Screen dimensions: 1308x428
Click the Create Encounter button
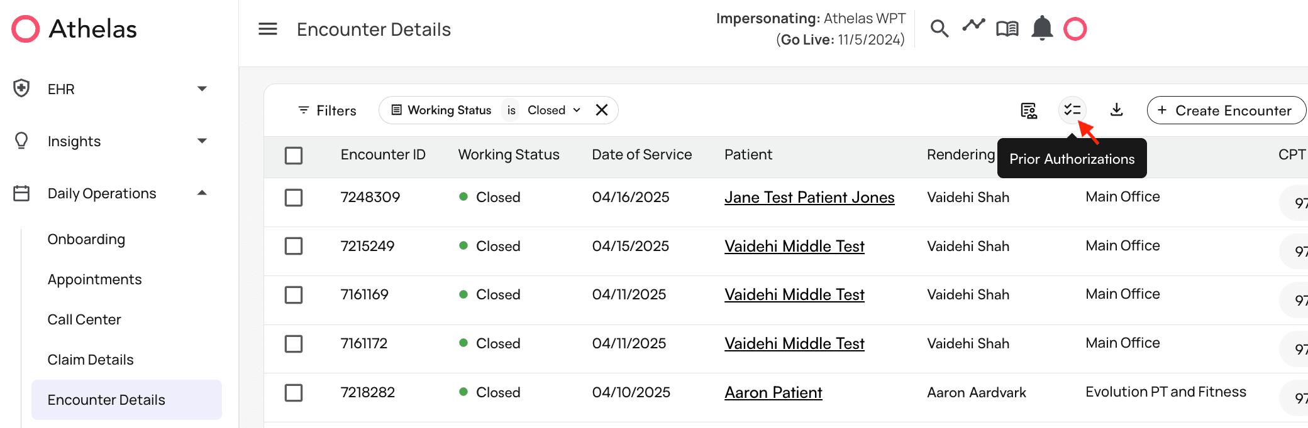(x=1226, y=110)
